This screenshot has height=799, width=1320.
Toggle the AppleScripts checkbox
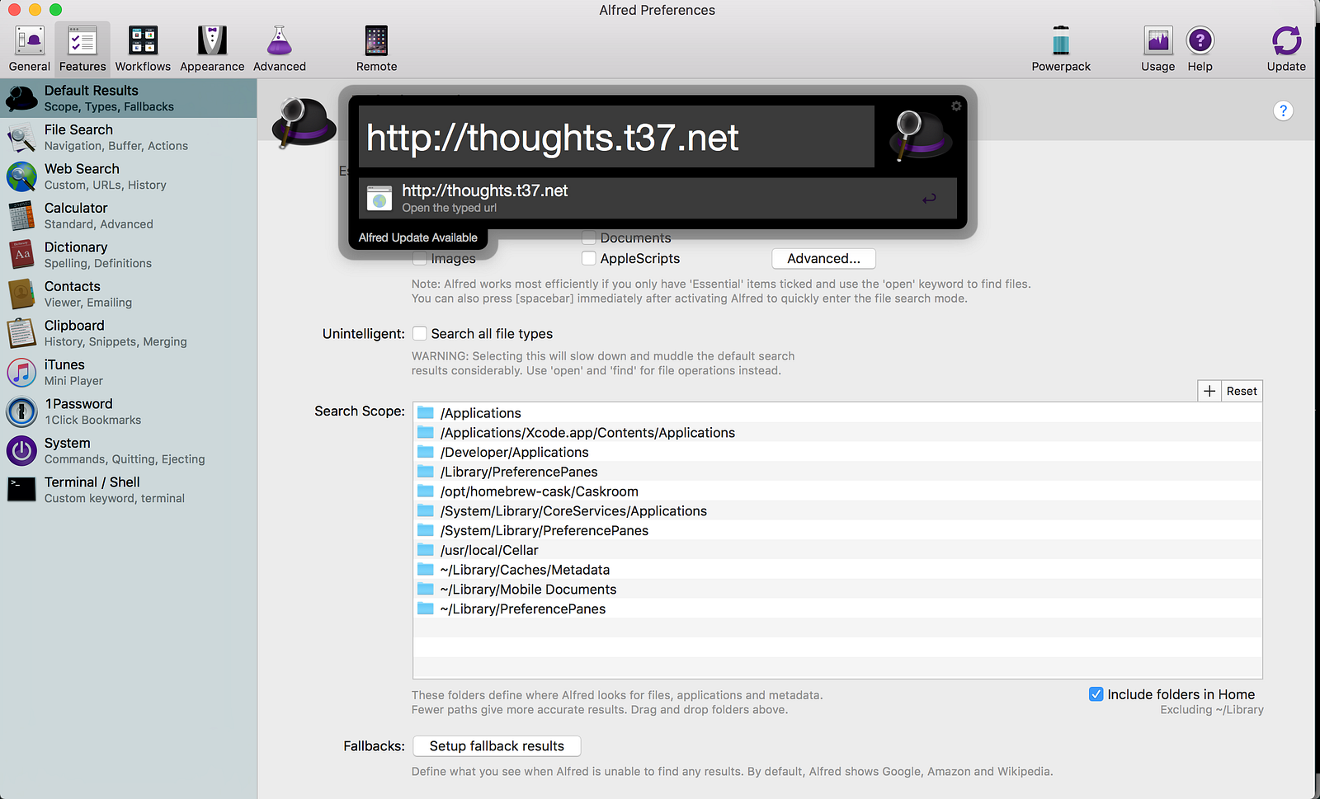(x=589, y=259)
